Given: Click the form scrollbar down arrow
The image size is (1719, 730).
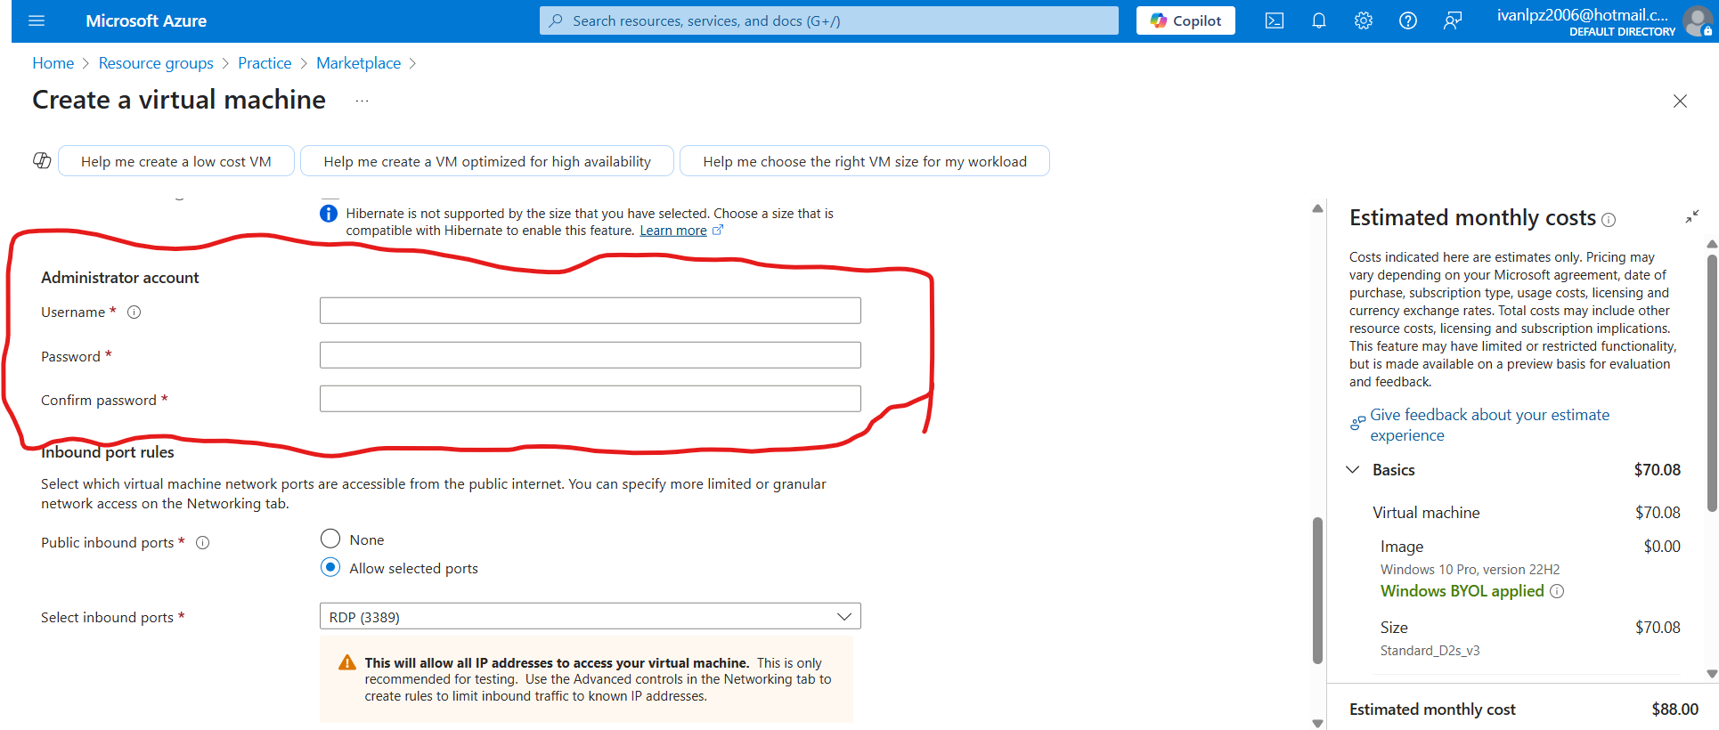Looking at the screenshot, I should (1317, 723).
